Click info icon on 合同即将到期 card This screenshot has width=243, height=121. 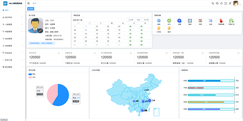[x=166, y=53]
